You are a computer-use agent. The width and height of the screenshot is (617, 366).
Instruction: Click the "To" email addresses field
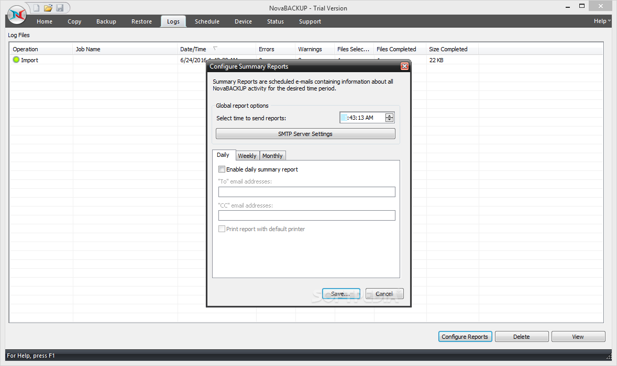pyautogui.click(x=306, y=192)
